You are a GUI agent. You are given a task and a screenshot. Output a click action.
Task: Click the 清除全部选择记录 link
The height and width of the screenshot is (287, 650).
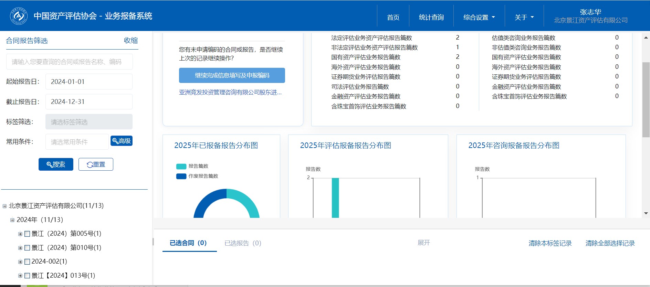pos(610,243)
